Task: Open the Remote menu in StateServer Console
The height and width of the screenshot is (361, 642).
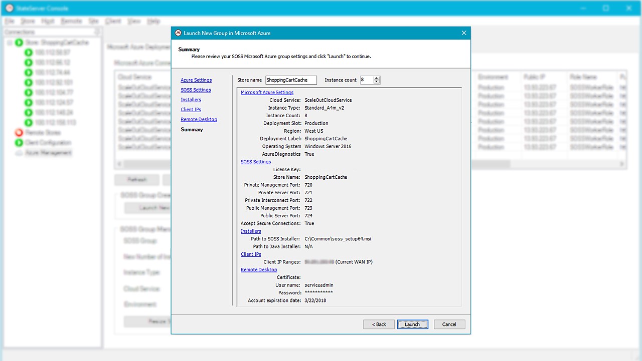Action: tap(71, 21)
